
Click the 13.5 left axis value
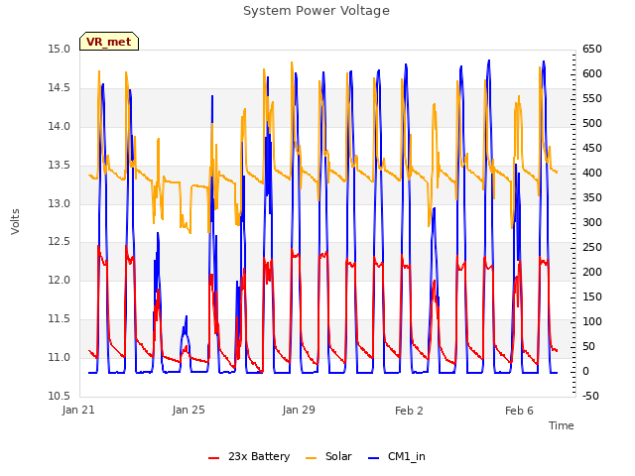tap(59, 166)
